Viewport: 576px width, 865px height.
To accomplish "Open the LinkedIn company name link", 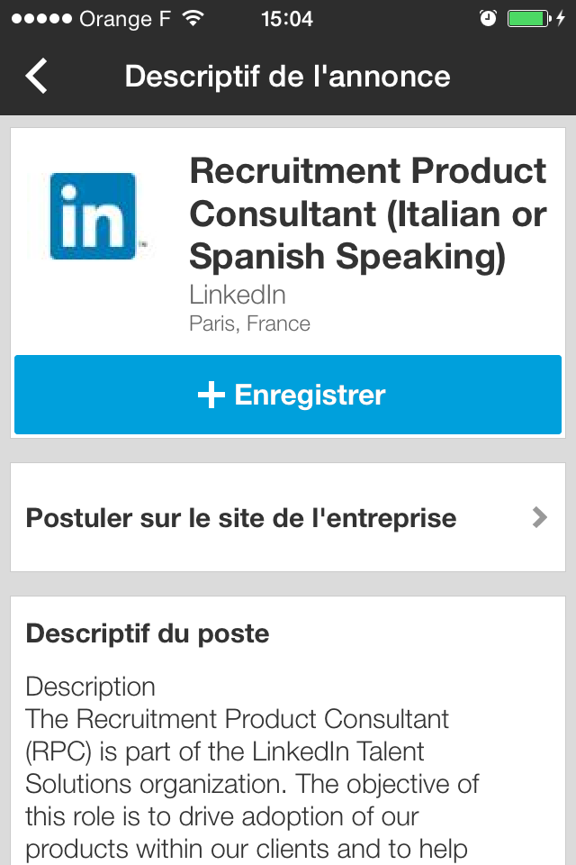I will tap(238, 295).
